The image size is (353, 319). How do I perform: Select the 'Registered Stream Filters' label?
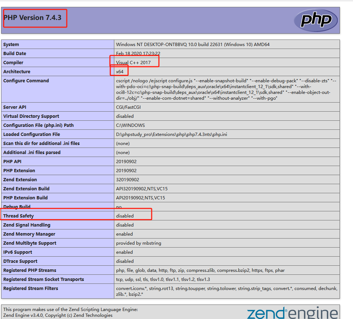pyautogui.click(x=30, y=289)
